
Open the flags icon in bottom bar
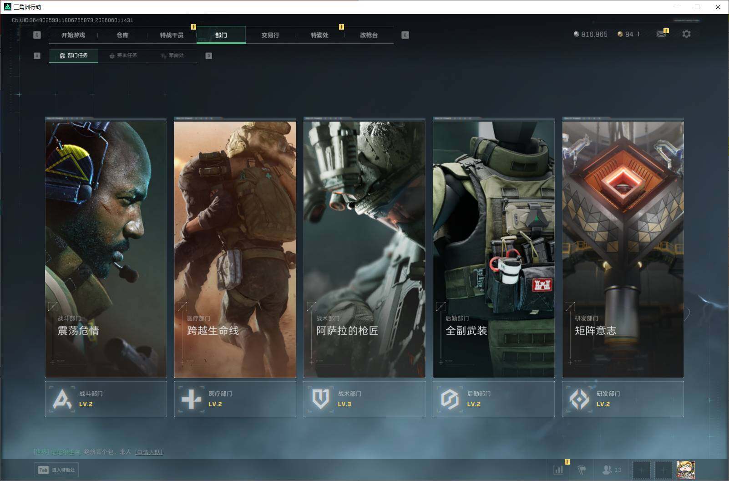(x=582, y=470)
